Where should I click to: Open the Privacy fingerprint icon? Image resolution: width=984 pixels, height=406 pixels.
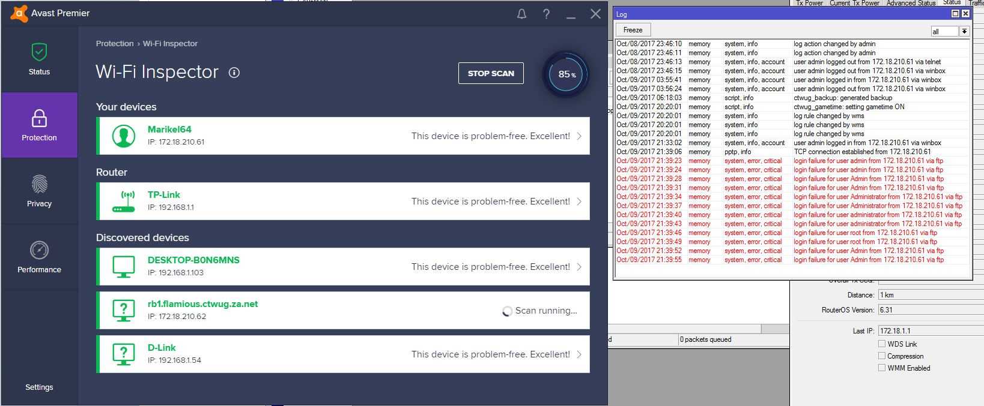(39, 184)
